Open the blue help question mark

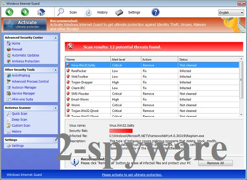click(x=156, y=12)
